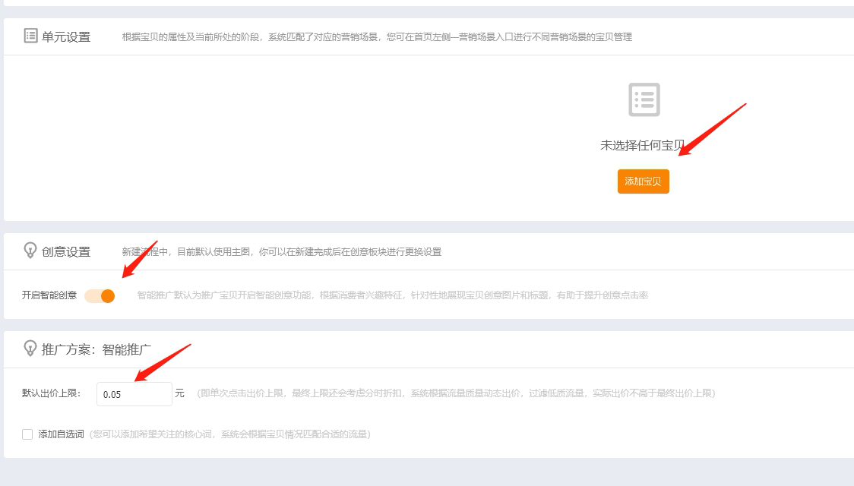
Task: Click the 创意设置 note about 默认使用主图
Action: tap(281, 252)
